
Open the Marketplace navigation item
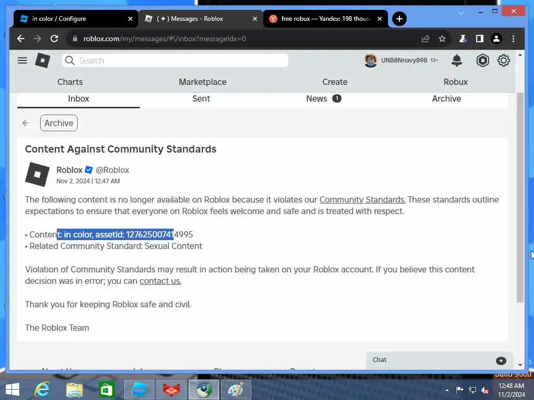(x=203, y=82)
